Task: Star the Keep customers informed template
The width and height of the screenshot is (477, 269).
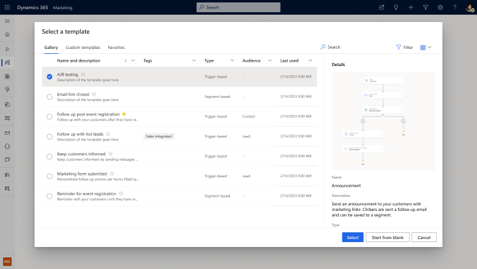Action: point(110,153)
